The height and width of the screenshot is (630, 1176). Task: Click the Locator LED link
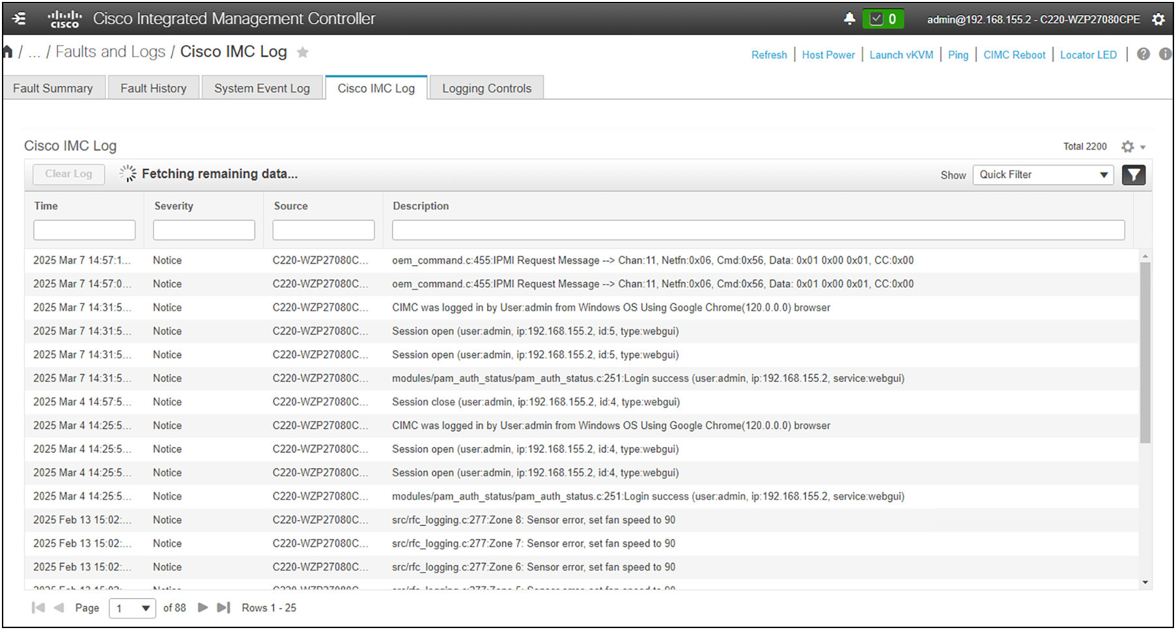click(x=1088, y=55)
